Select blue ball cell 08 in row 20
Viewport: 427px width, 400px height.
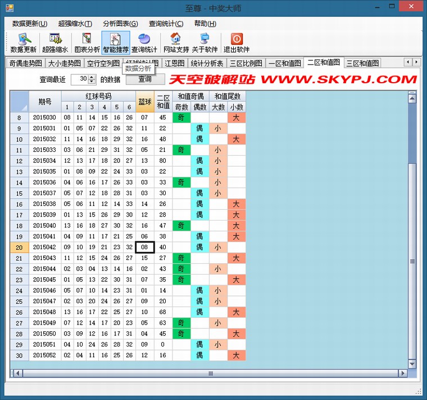(144, 247)
